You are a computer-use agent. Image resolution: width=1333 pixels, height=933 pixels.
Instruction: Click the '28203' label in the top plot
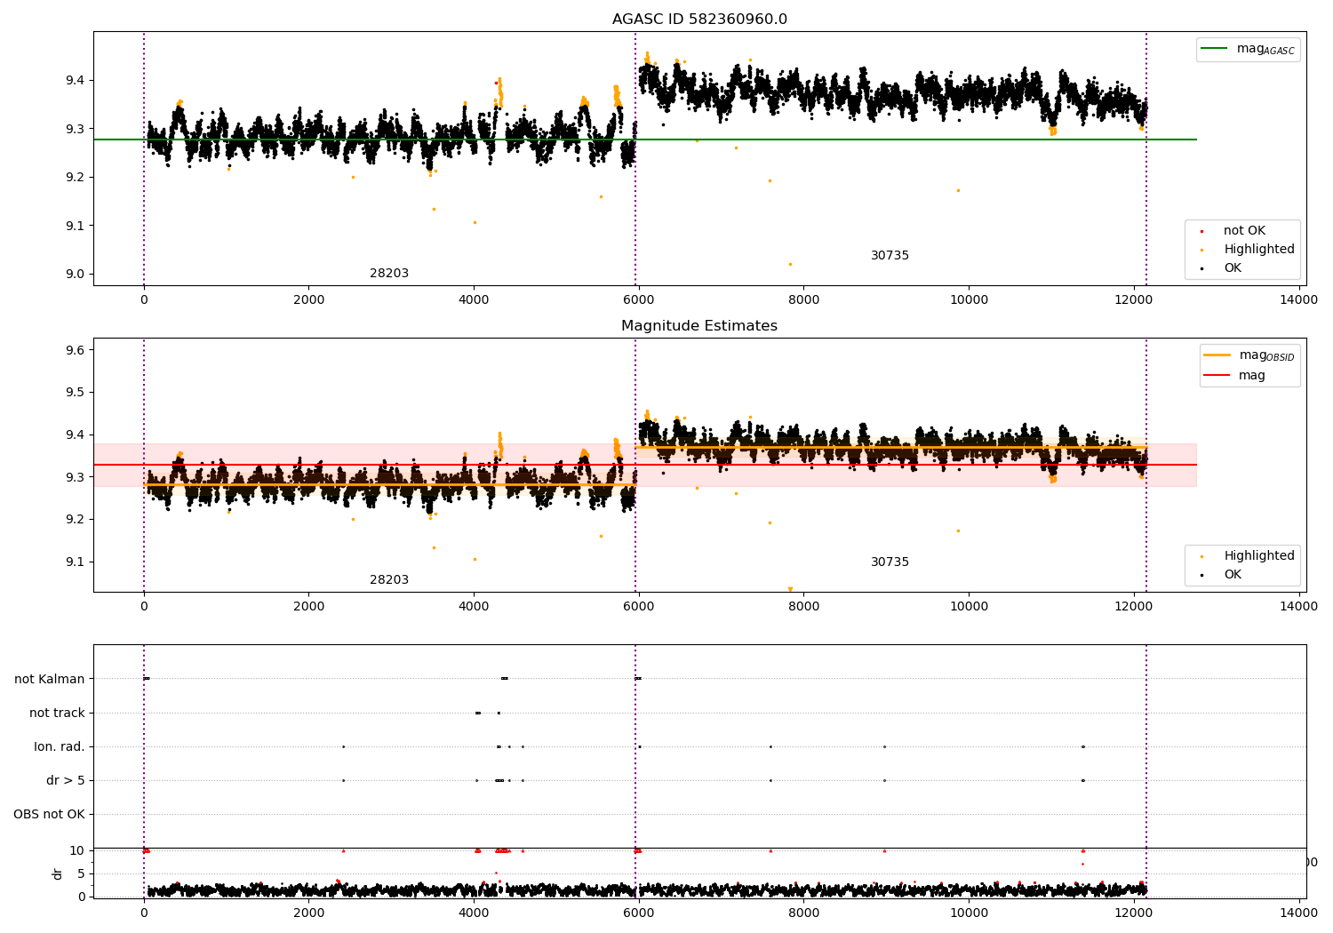pos(389,274)
